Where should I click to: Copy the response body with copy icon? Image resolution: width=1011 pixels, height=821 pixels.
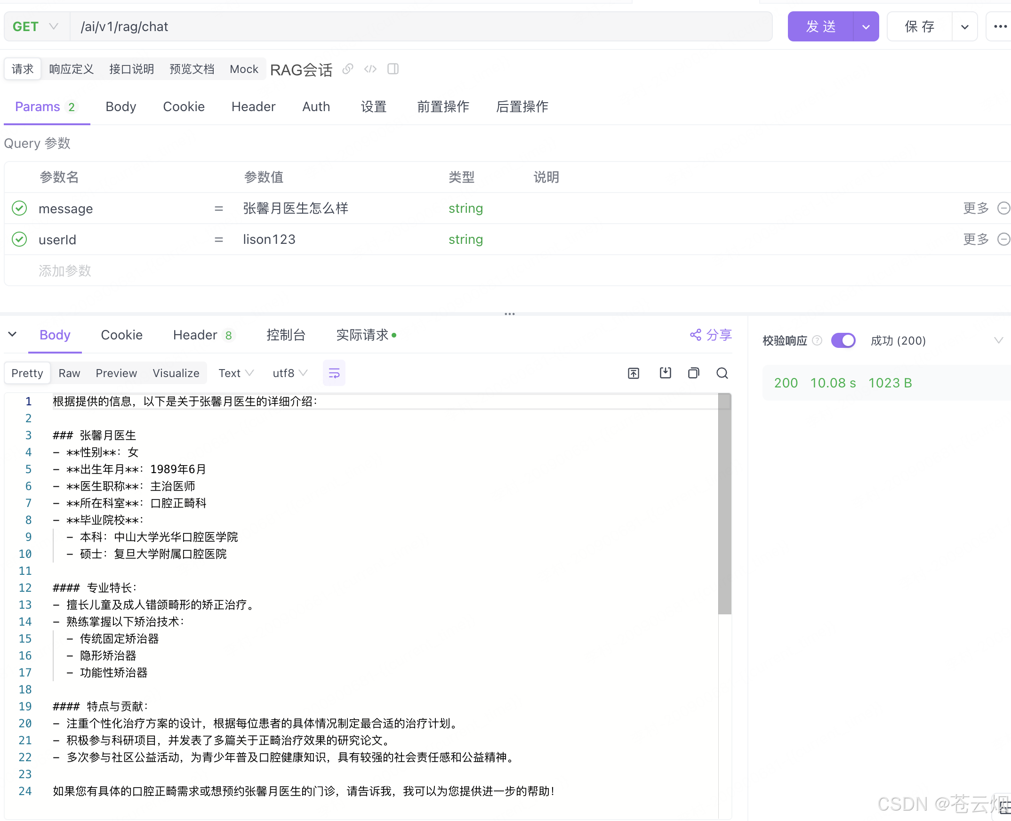click(693, 373)
